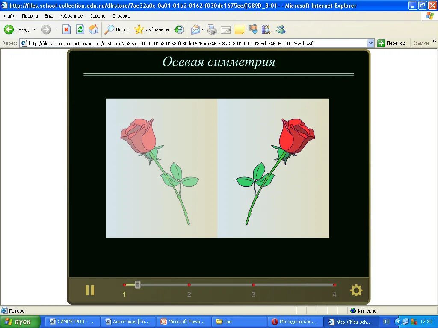Click the address bar URL field
This screenshot has height=328, width=438.
click(x=197, y=43)
